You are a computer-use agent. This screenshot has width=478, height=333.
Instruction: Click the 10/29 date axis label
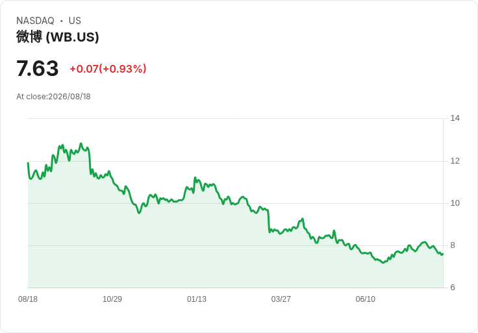(112, 299)
